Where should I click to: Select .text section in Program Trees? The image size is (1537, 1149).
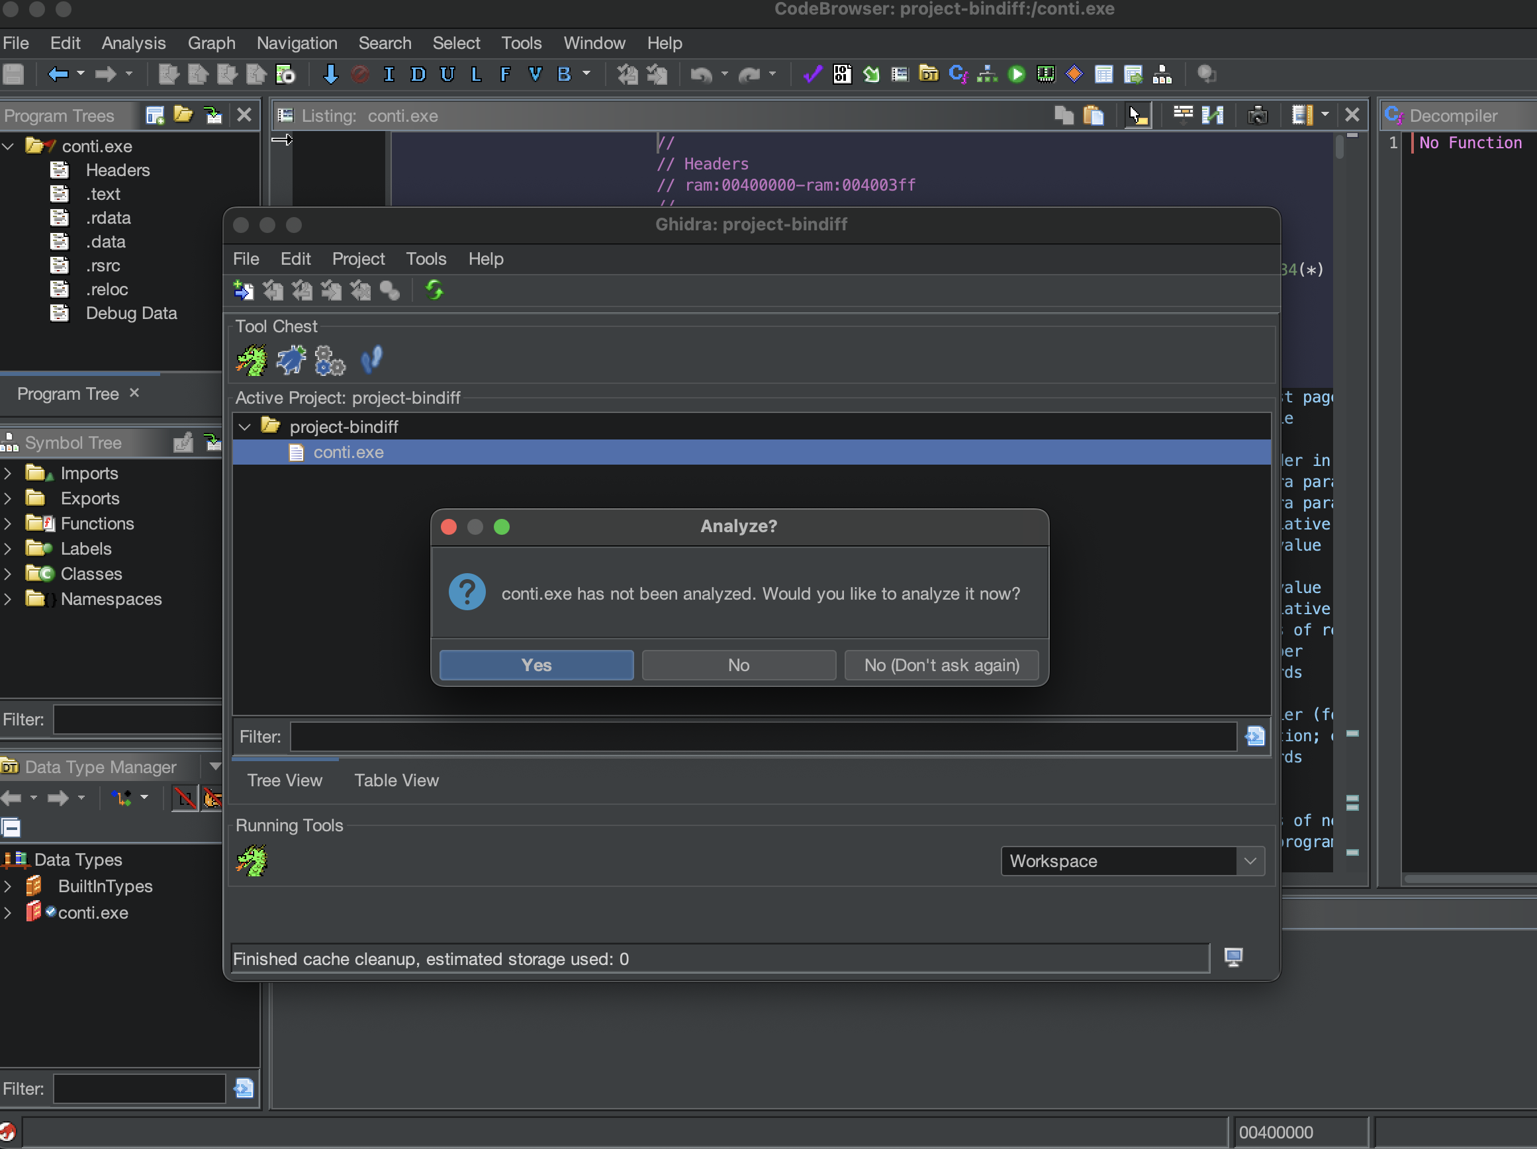pyautogui.click(x=103, y=194)
